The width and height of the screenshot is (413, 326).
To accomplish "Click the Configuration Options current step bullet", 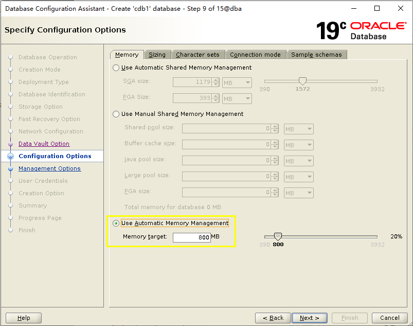I will 10,156.
